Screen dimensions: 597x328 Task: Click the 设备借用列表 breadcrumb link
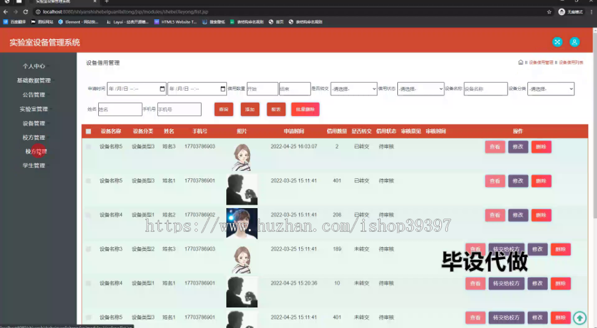coord(571,62)
